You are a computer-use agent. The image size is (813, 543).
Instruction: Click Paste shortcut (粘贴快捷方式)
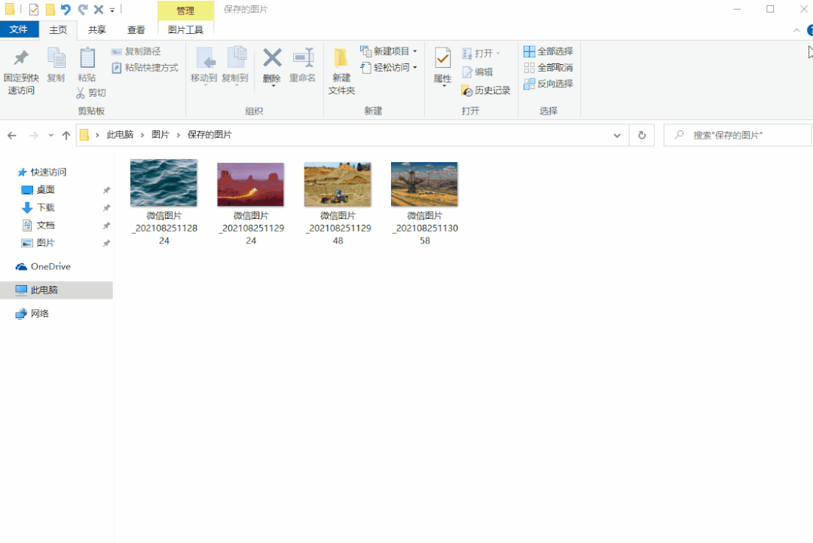click(x=145, y=67)
